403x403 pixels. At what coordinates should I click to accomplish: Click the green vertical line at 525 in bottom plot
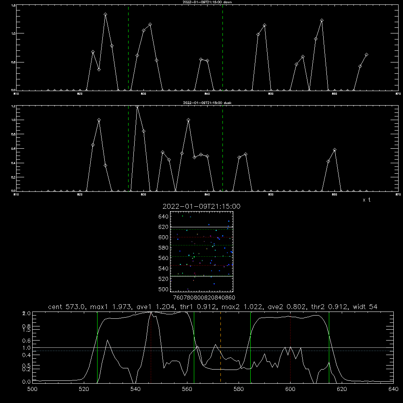click(98, 347)
